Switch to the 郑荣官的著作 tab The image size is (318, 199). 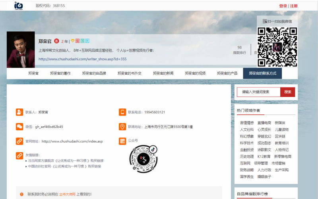click(60, 73)
